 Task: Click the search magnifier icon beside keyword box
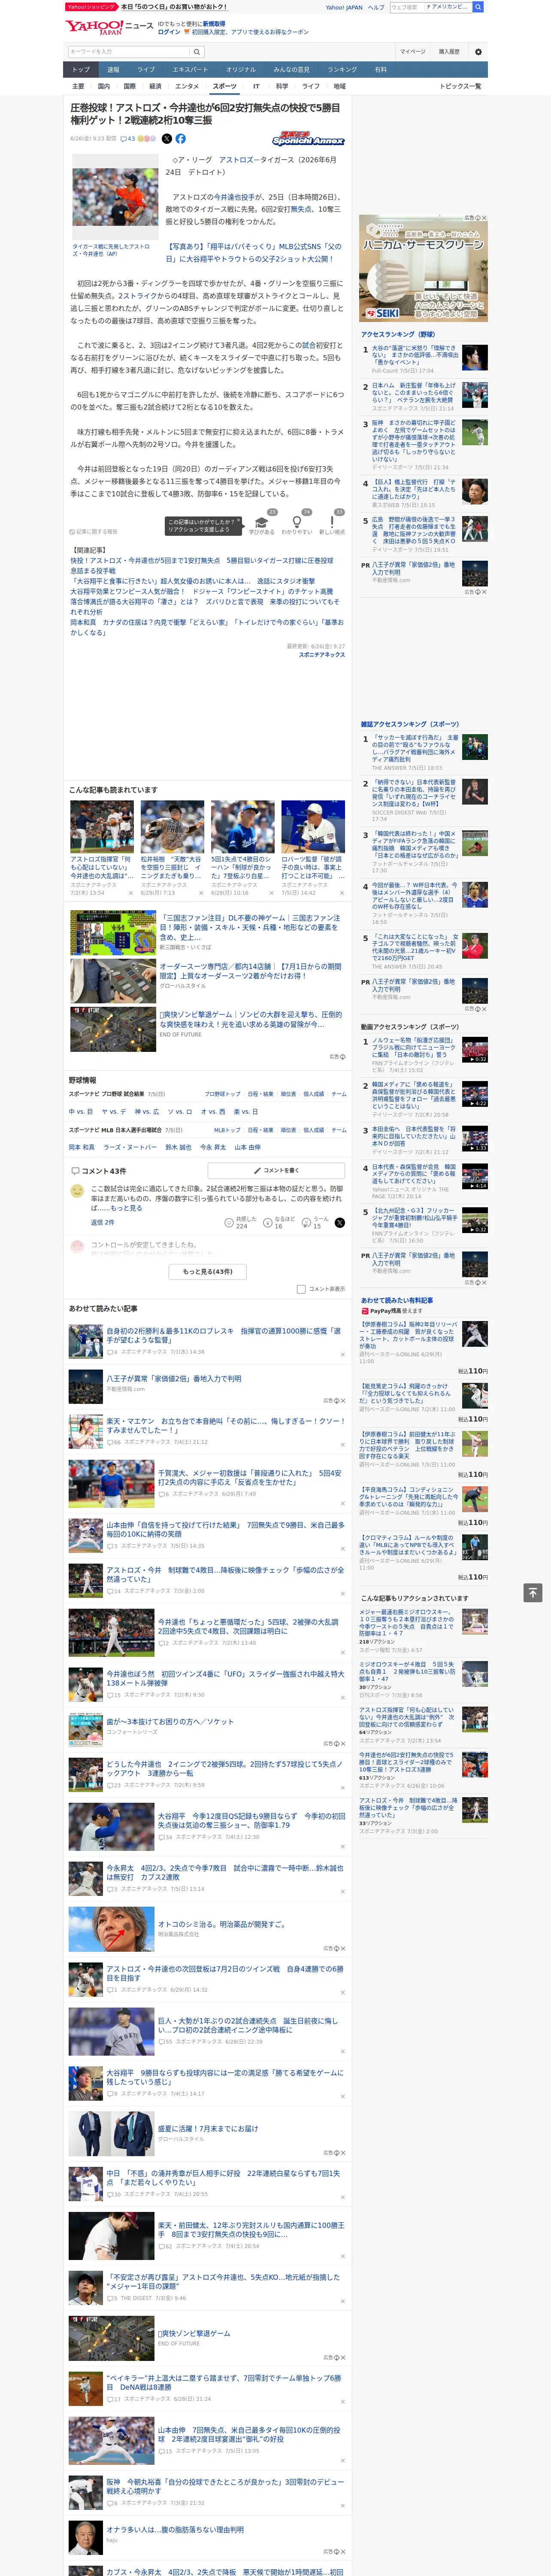click(197, 52)
